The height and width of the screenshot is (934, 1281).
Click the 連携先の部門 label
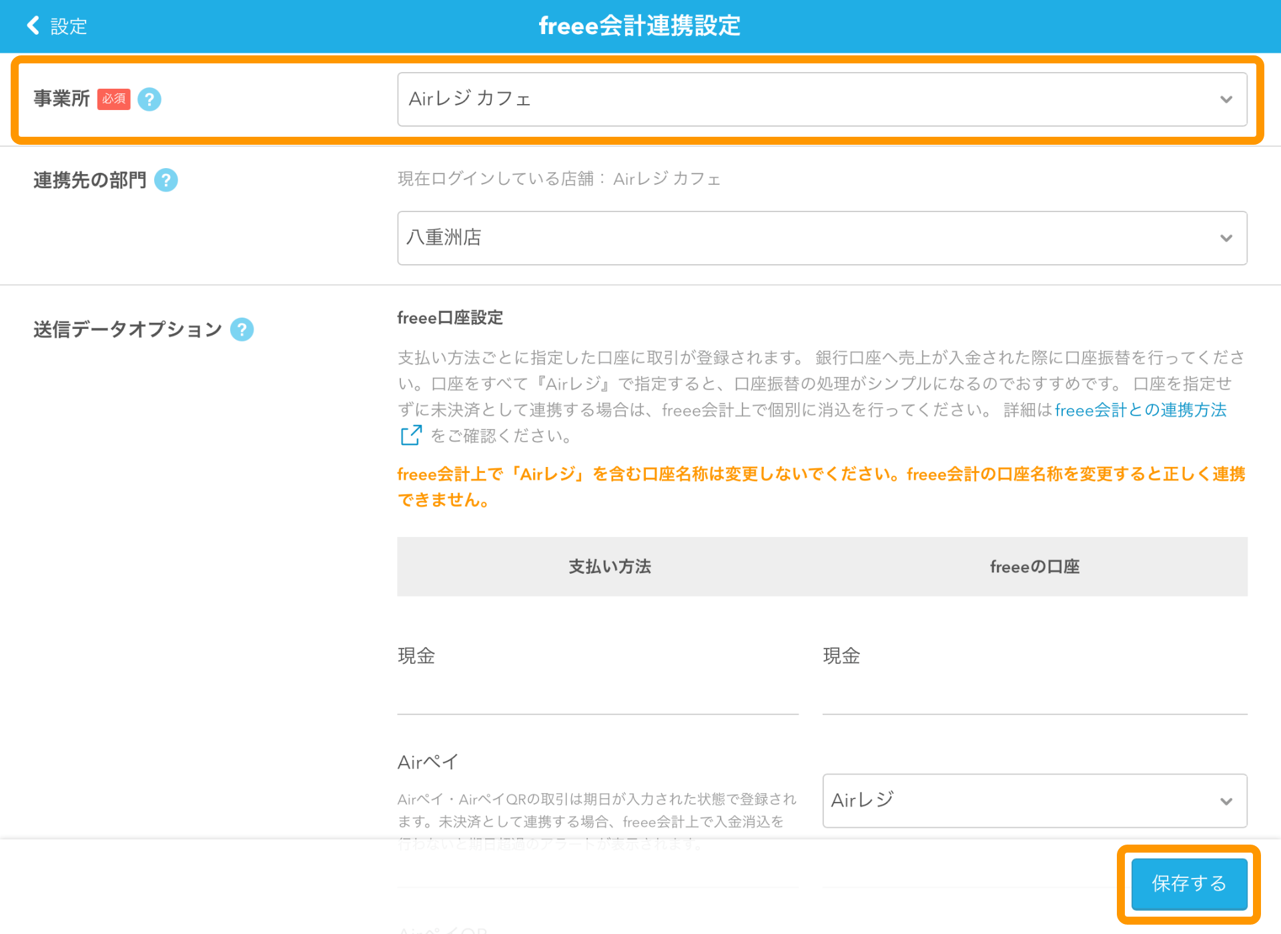pyautogui.click(x=90, y=180)
